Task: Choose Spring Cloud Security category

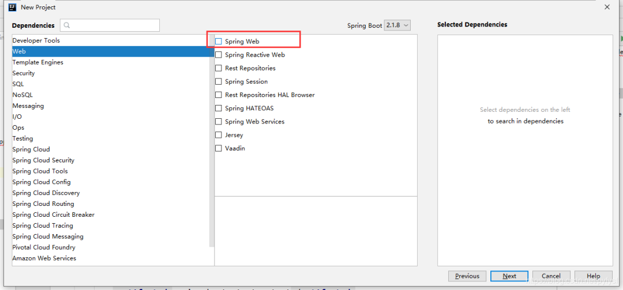Action: [113, 160]
